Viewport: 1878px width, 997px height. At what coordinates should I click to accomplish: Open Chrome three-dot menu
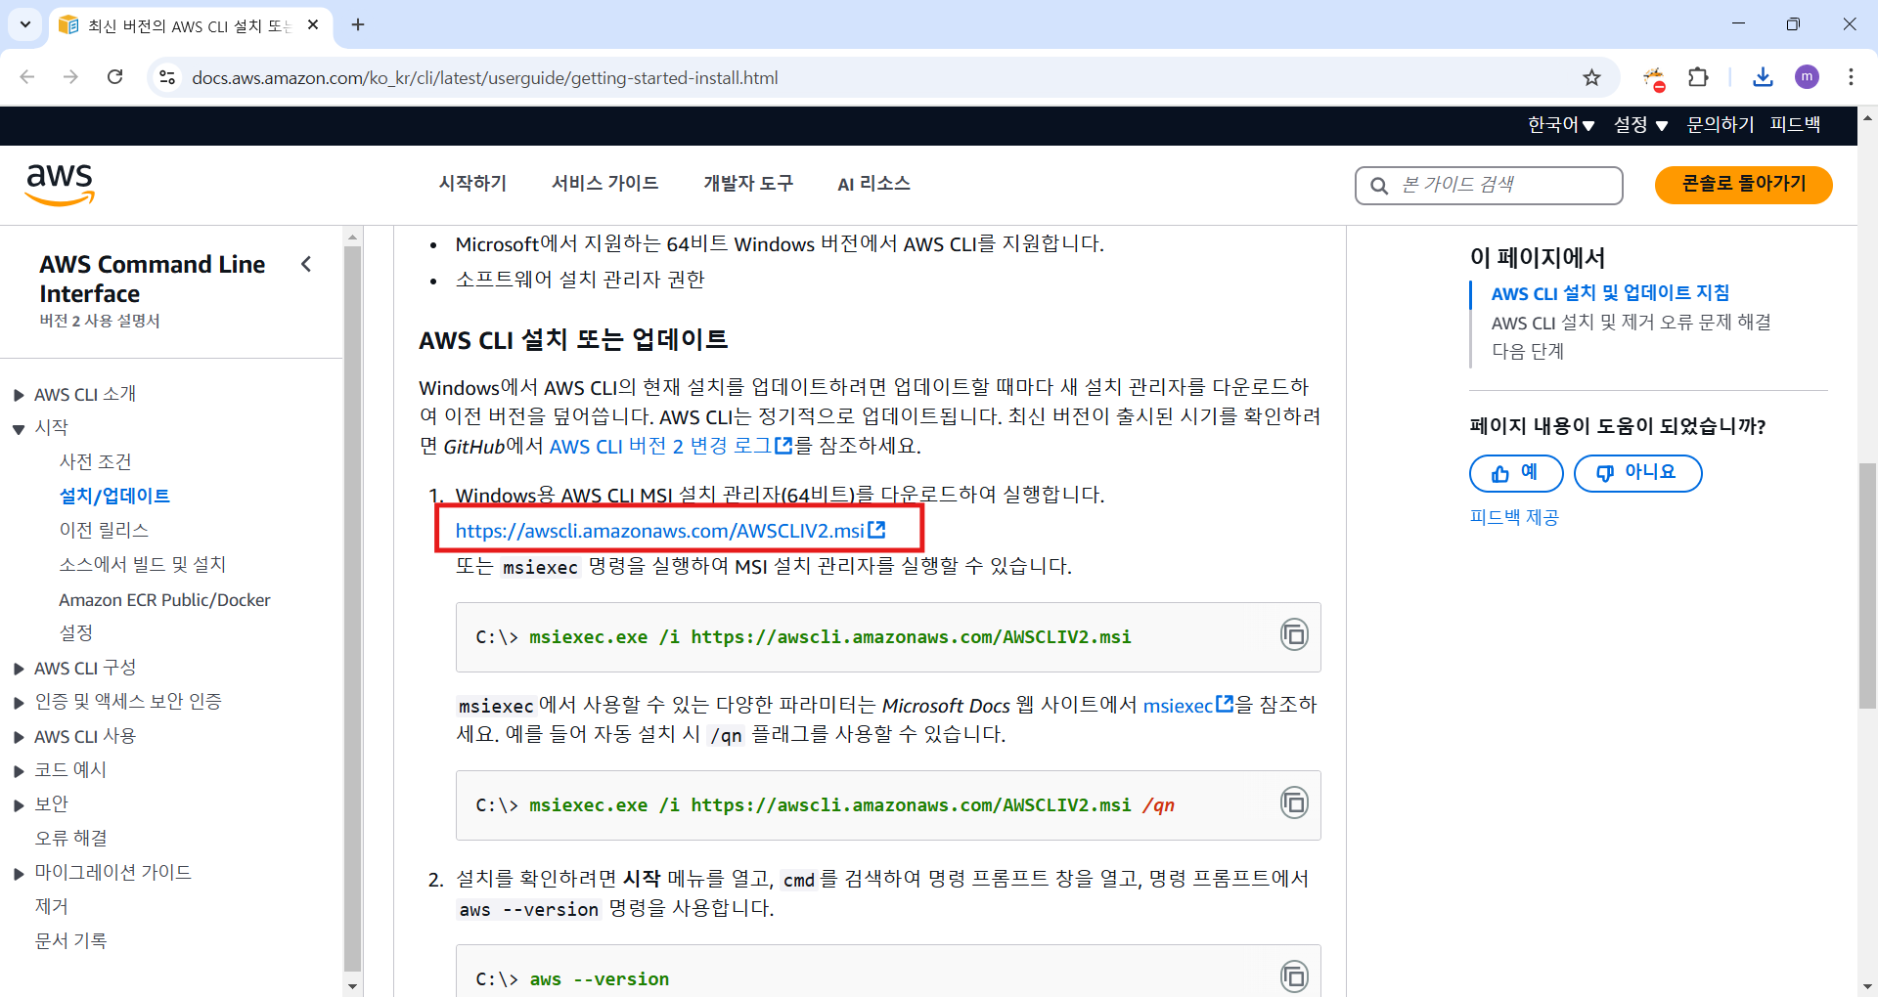[x=1851, y=77]
